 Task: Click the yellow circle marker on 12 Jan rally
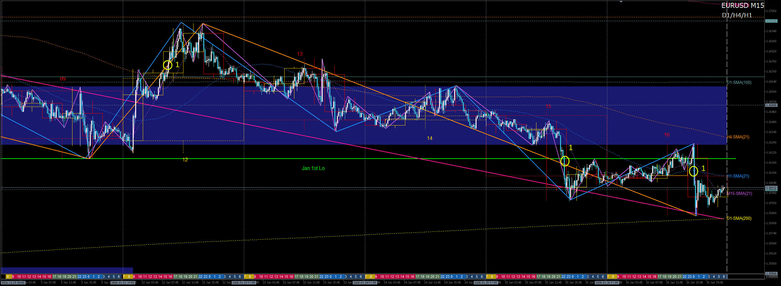pos(168,65)
